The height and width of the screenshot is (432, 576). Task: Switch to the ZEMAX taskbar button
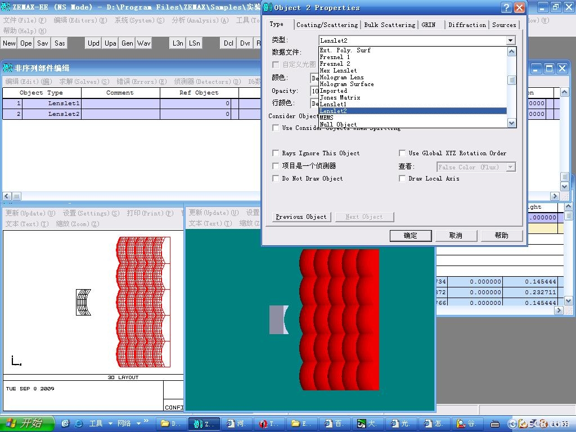[x=204, y=424]
